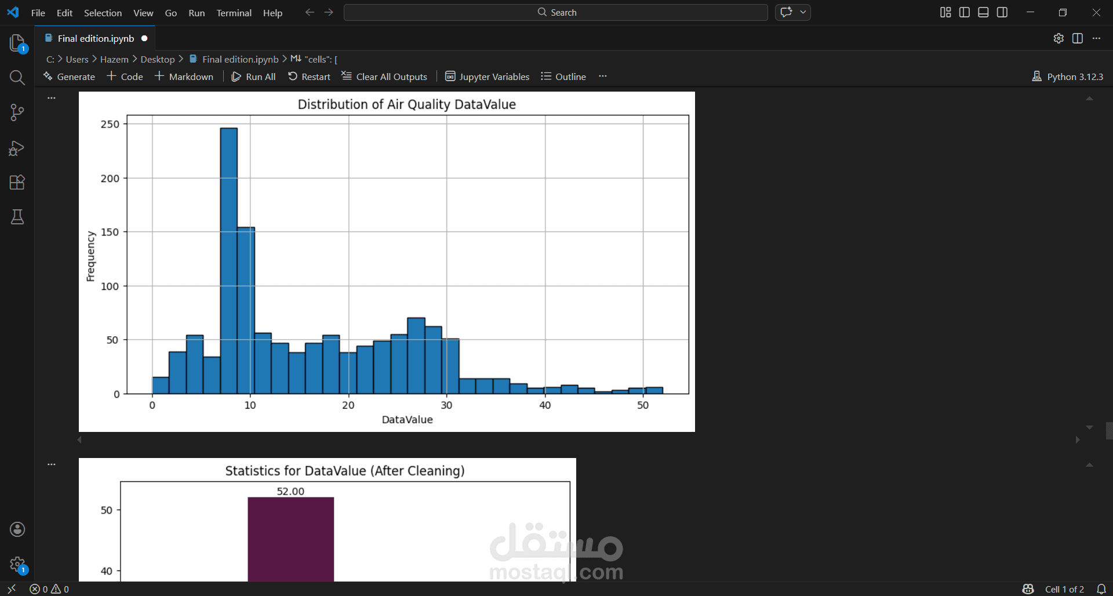This screenshot has width=1113, height=596.
Task: Toggle the bottom Panel
Action: (983, 12)
